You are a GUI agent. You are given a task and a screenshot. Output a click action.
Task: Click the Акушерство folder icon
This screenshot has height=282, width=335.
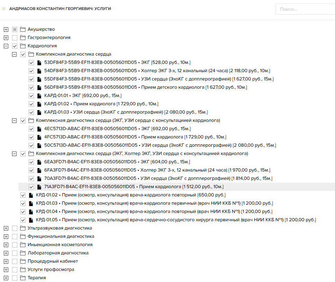[23, 29]
